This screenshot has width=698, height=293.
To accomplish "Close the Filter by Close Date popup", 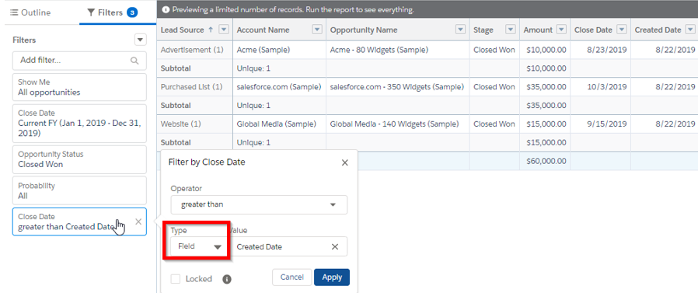I will click(344, 162).
